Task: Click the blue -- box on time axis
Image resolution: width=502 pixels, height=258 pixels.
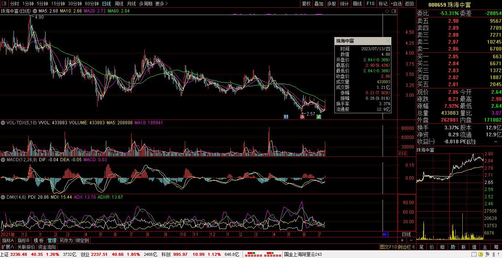Action: tap(386, 234)
